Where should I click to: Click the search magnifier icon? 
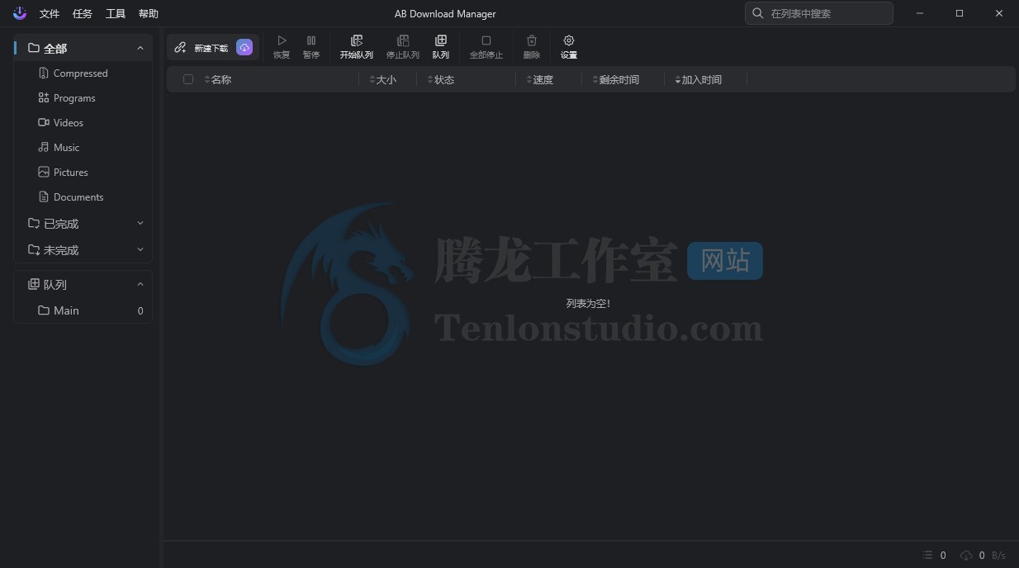click(x=758, y=13)
